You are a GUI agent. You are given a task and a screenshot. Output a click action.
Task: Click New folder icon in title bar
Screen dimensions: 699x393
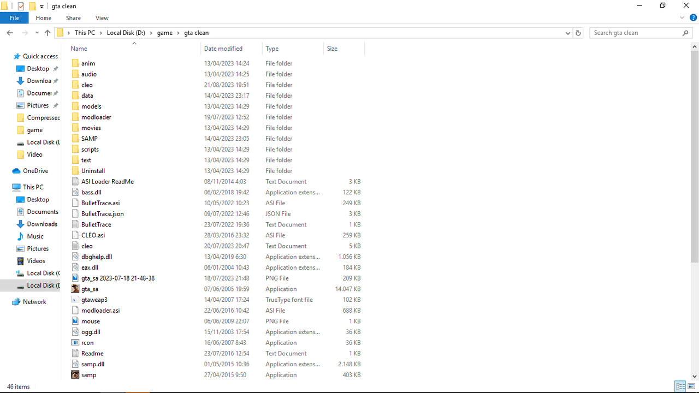coord(32,6)
